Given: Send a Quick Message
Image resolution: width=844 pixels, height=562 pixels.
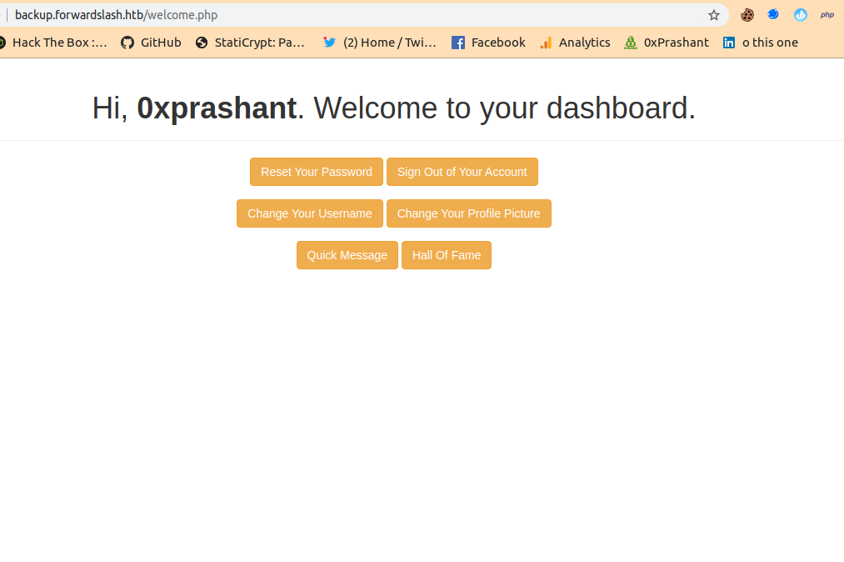Looking at the screenshot, I should coord(347,255).
